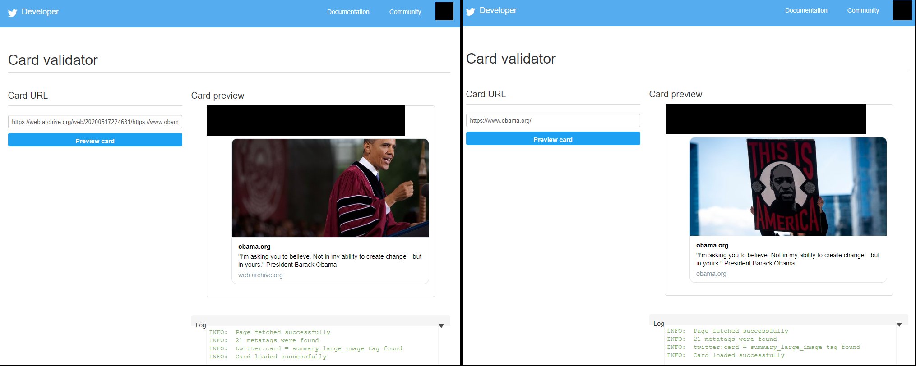Open the profile avatar in right window header

[x=902, y=10]
